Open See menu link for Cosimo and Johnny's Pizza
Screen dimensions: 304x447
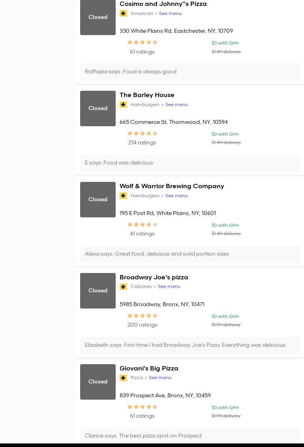point(170,13)
